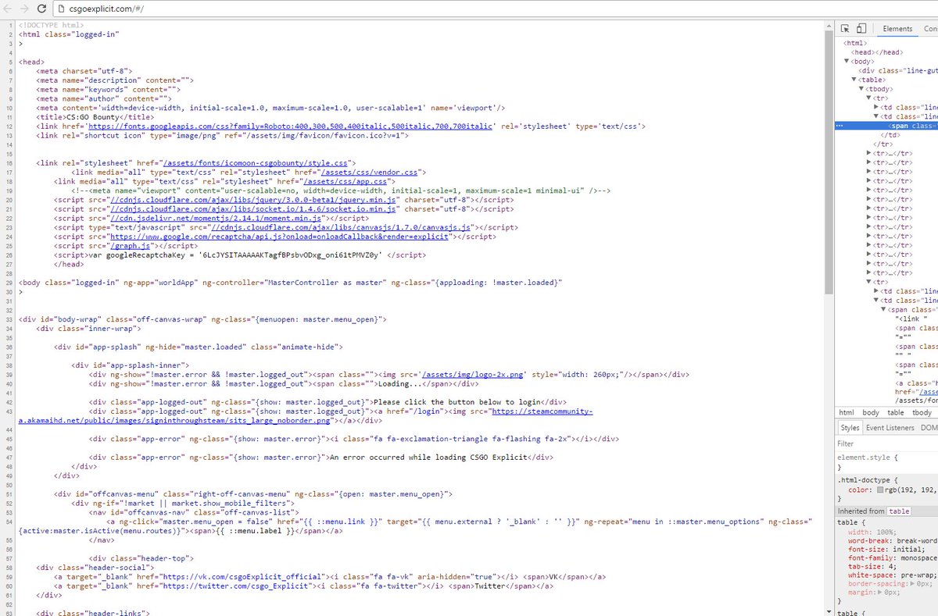Switch to the Elements tab

point(897,29)
